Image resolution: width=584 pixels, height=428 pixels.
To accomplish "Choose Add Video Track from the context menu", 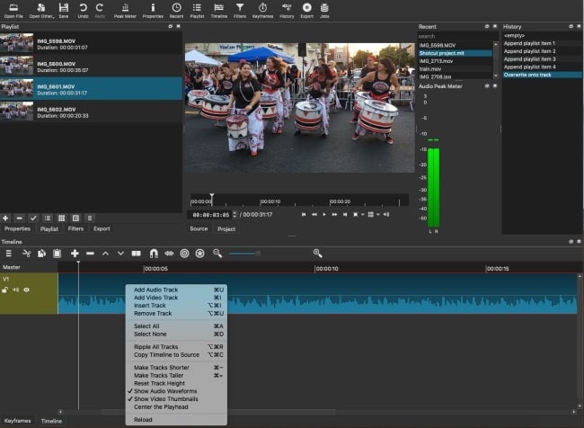I will pos(155,298).
